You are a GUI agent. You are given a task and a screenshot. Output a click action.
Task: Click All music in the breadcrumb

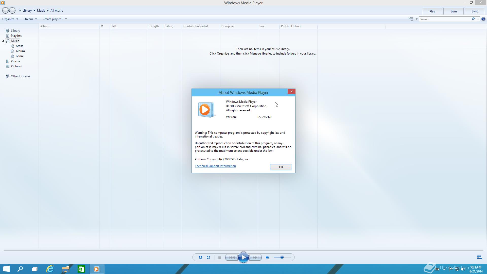click(57, 11)
